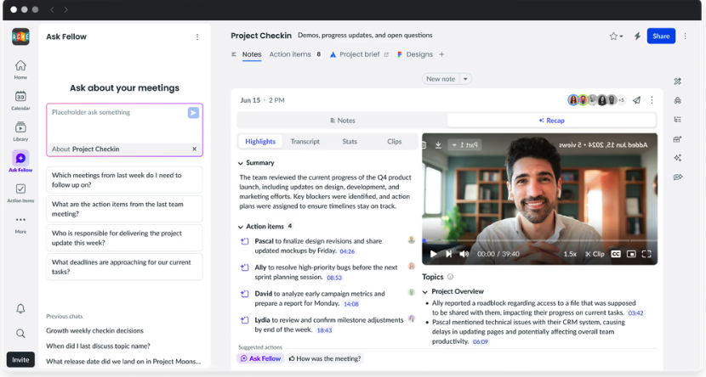
Task: Click the ACME workspace logo
Action: pos(20,37)
